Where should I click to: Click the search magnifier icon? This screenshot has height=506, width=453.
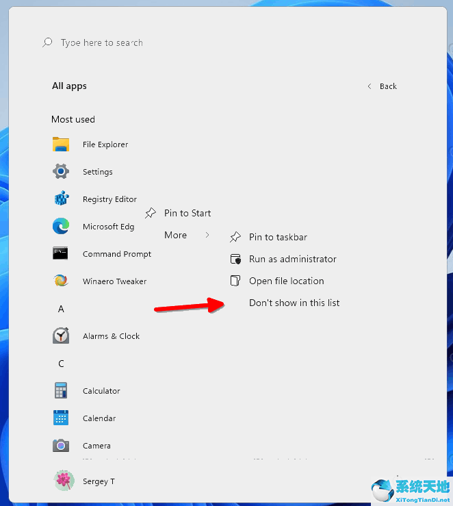(x=47, y=42)
